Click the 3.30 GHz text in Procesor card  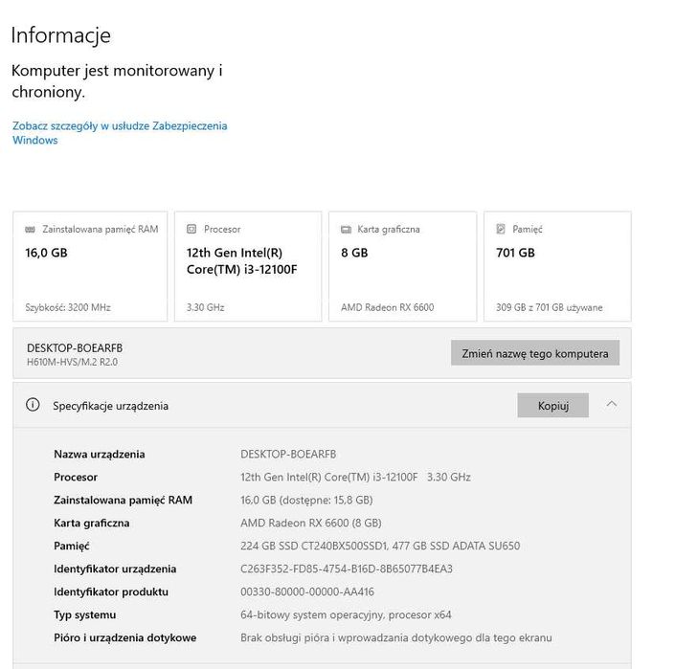click(205, 307)
